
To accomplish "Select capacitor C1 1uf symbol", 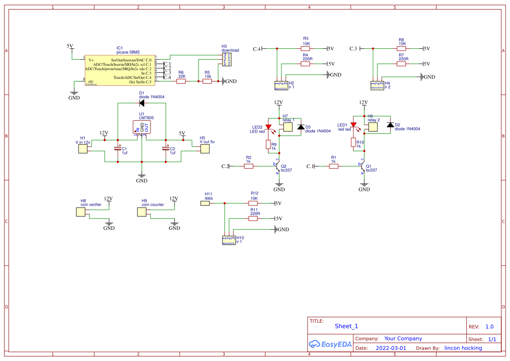I will (117, 149).
